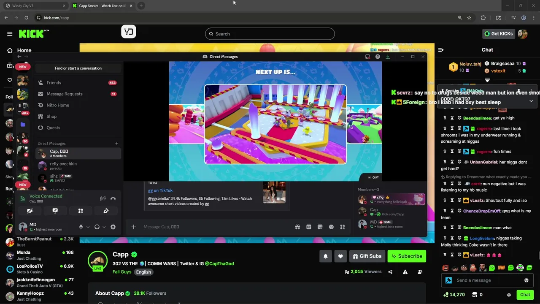Expand pinned message chevron in chat
Image resolution: width=540 pixels, height=304 pixels.
[x=531, y=101]
